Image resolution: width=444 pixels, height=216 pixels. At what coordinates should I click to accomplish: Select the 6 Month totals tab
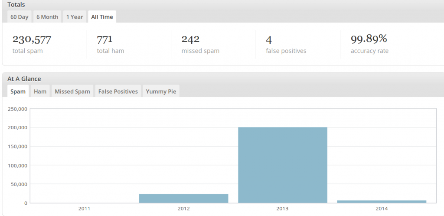47,17
